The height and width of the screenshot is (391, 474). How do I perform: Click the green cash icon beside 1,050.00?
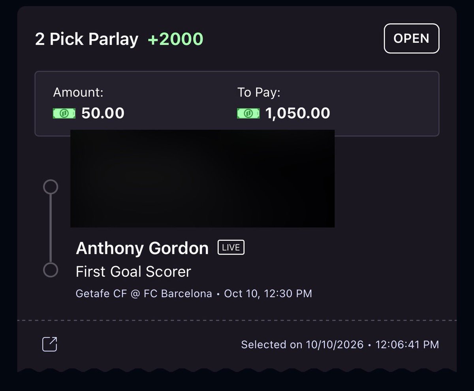pos(248,113)
